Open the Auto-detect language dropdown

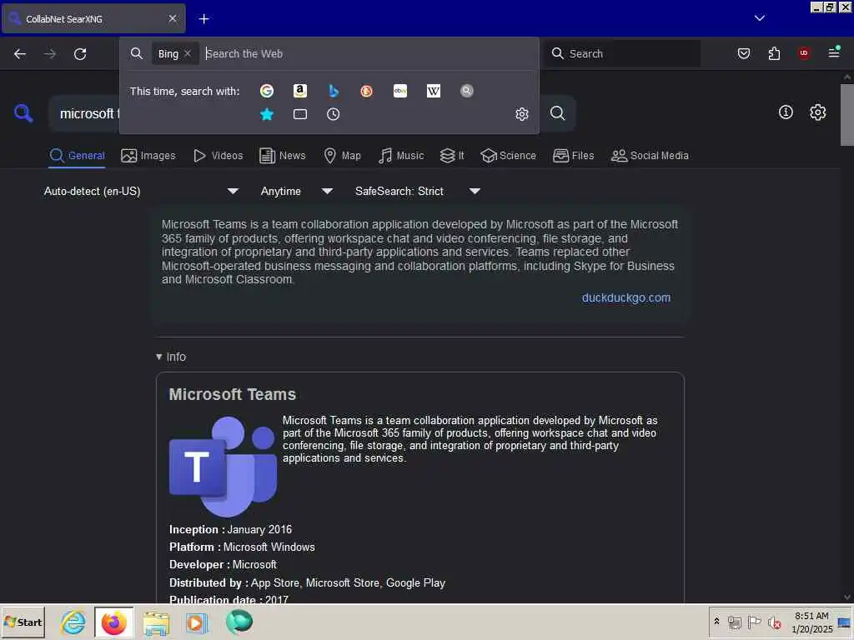[142, 191]
